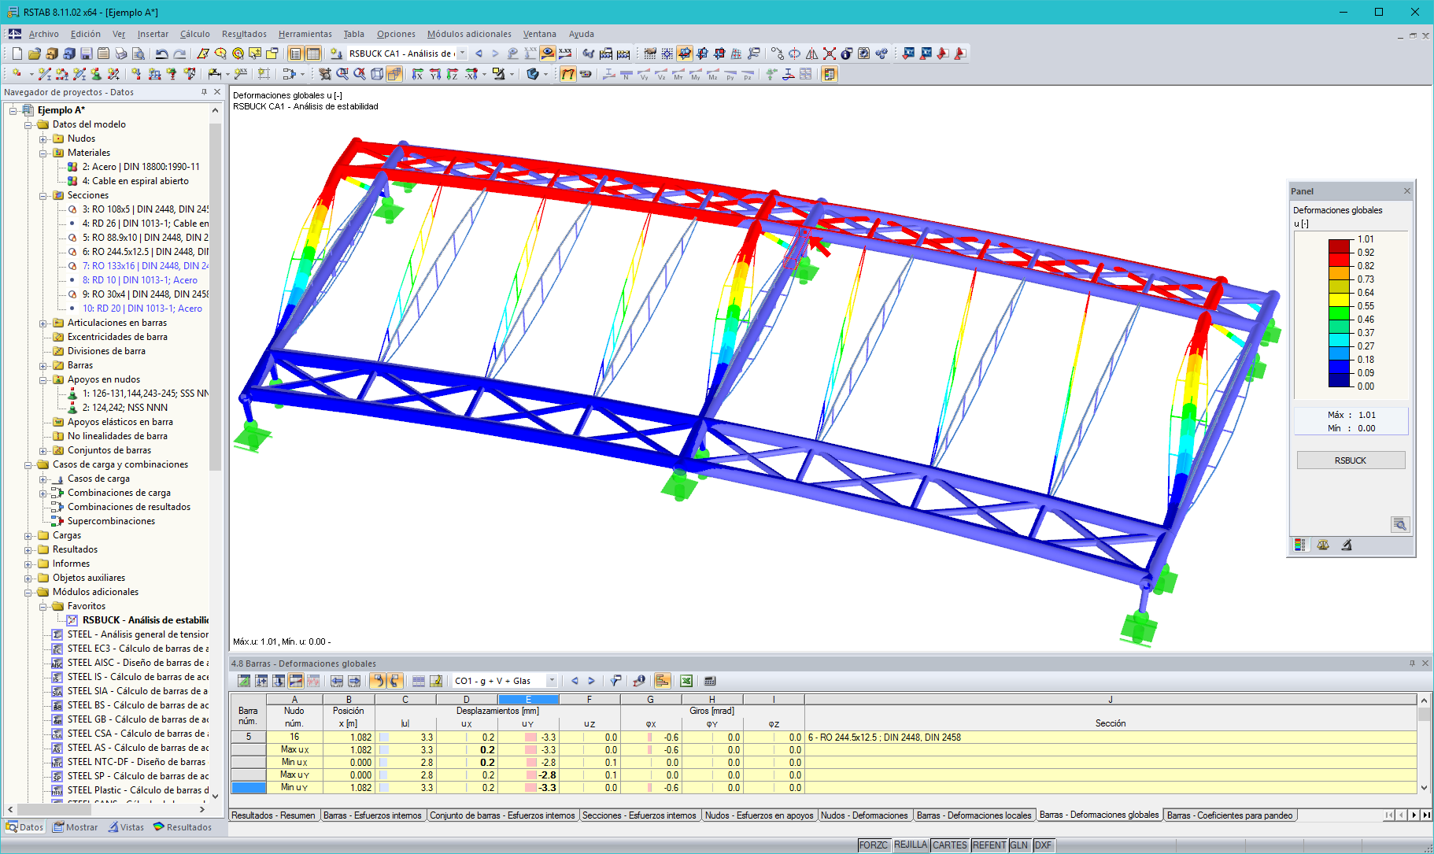1434x854 pixels.
Task: Toggle the Table display icon
Action: coord(313,54)
